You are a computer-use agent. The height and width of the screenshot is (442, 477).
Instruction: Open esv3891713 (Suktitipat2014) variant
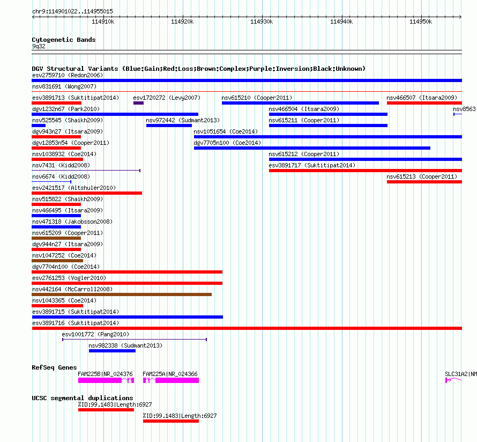(x=76, y=98)
